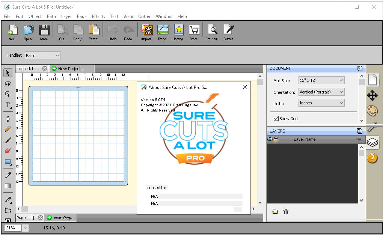Open the Trace image tool
This screenshot has width=383, height=235.
point(162,32)
